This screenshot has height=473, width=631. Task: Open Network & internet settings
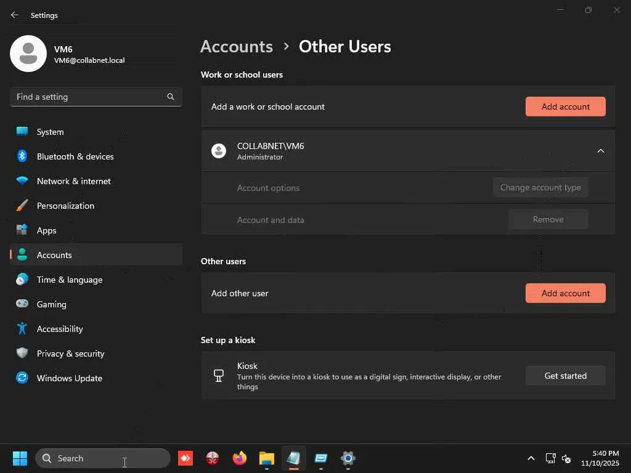(x=73, y=181)
